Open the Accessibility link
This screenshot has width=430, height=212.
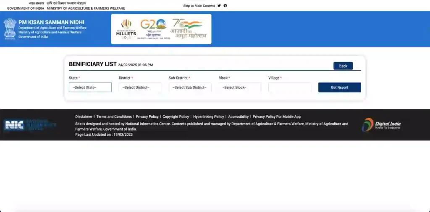coord(239,116)
